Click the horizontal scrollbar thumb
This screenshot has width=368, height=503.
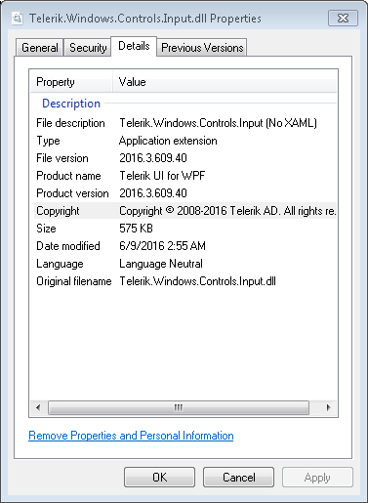(x=179, y=407)
